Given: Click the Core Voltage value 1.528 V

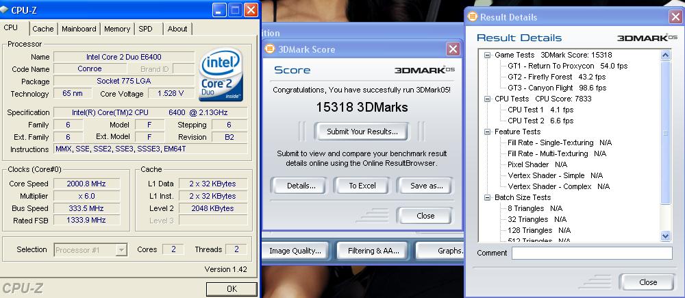Looking at the screenshot, I should pos(171,93).
